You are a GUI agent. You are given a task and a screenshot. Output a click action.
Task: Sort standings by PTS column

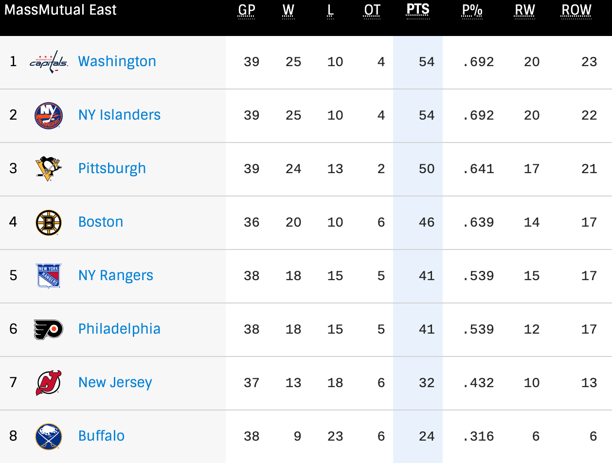tap(418, 10)
